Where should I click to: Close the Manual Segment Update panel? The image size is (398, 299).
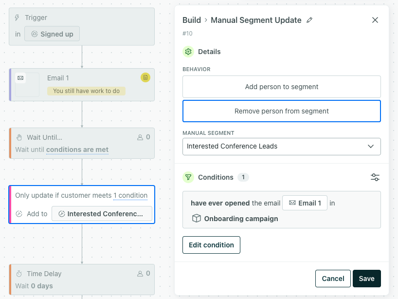375,20
